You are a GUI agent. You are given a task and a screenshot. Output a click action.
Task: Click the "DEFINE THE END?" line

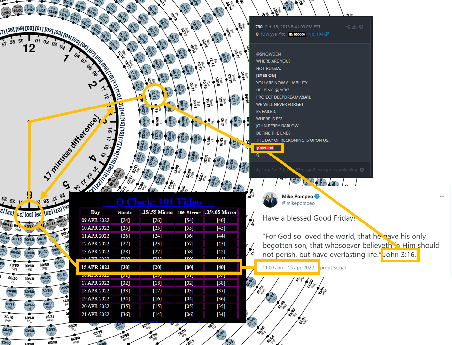pyautogui.click(x=273, y=133)
